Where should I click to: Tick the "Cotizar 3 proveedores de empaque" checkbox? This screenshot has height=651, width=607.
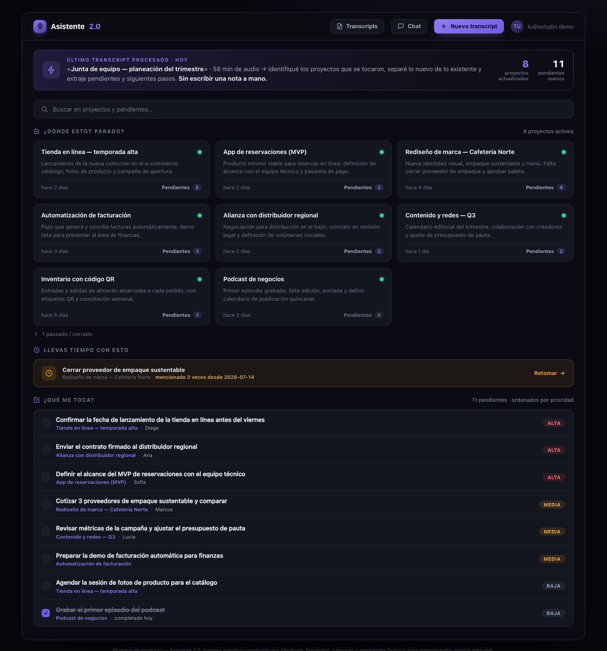46,505
